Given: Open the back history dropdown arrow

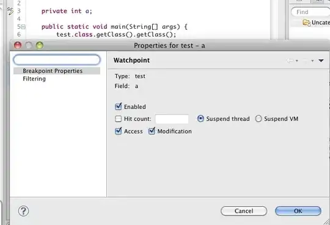Looking at the screenshot, I should point(297,61).
